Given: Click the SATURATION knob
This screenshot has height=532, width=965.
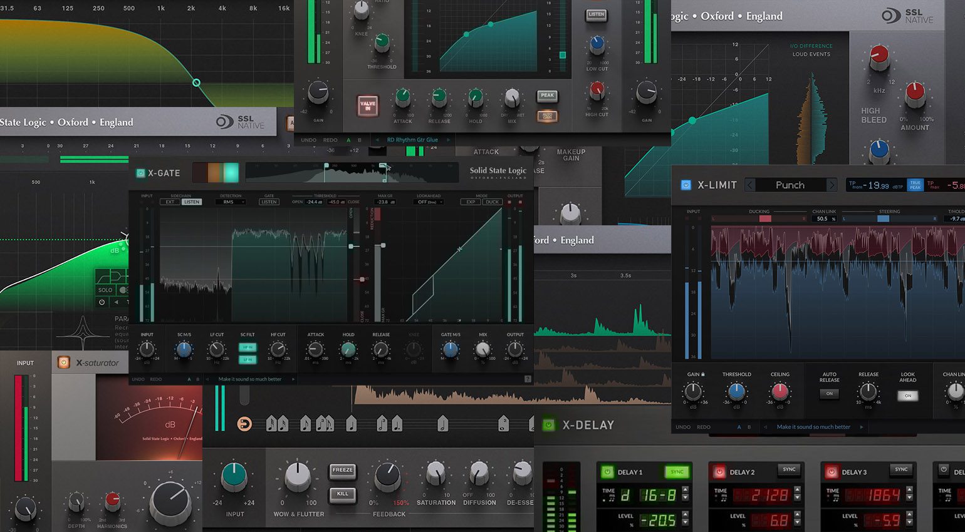Looking at the screenshot, I should pos(436,473).
